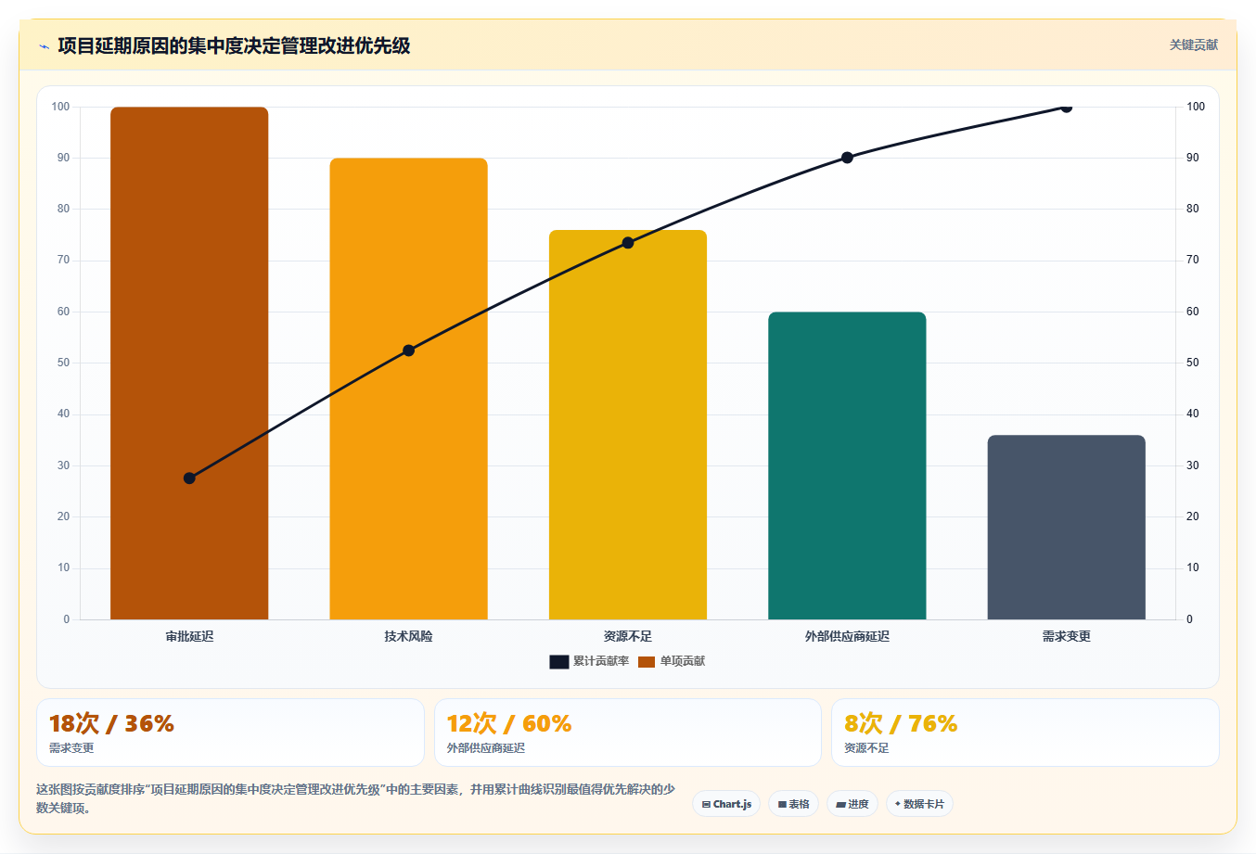The image size is (1256, 854).
Task: Select the 外部供应商延迟 teal bar
Action: tap(847, 465)
